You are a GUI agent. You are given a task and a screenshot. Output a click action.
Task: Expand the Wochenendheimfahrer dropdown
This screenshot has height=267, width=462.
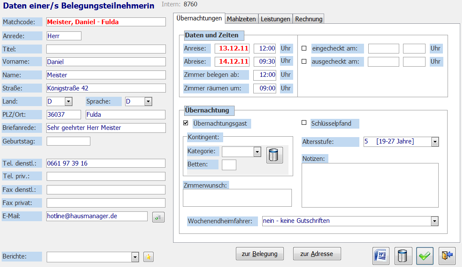434,221
